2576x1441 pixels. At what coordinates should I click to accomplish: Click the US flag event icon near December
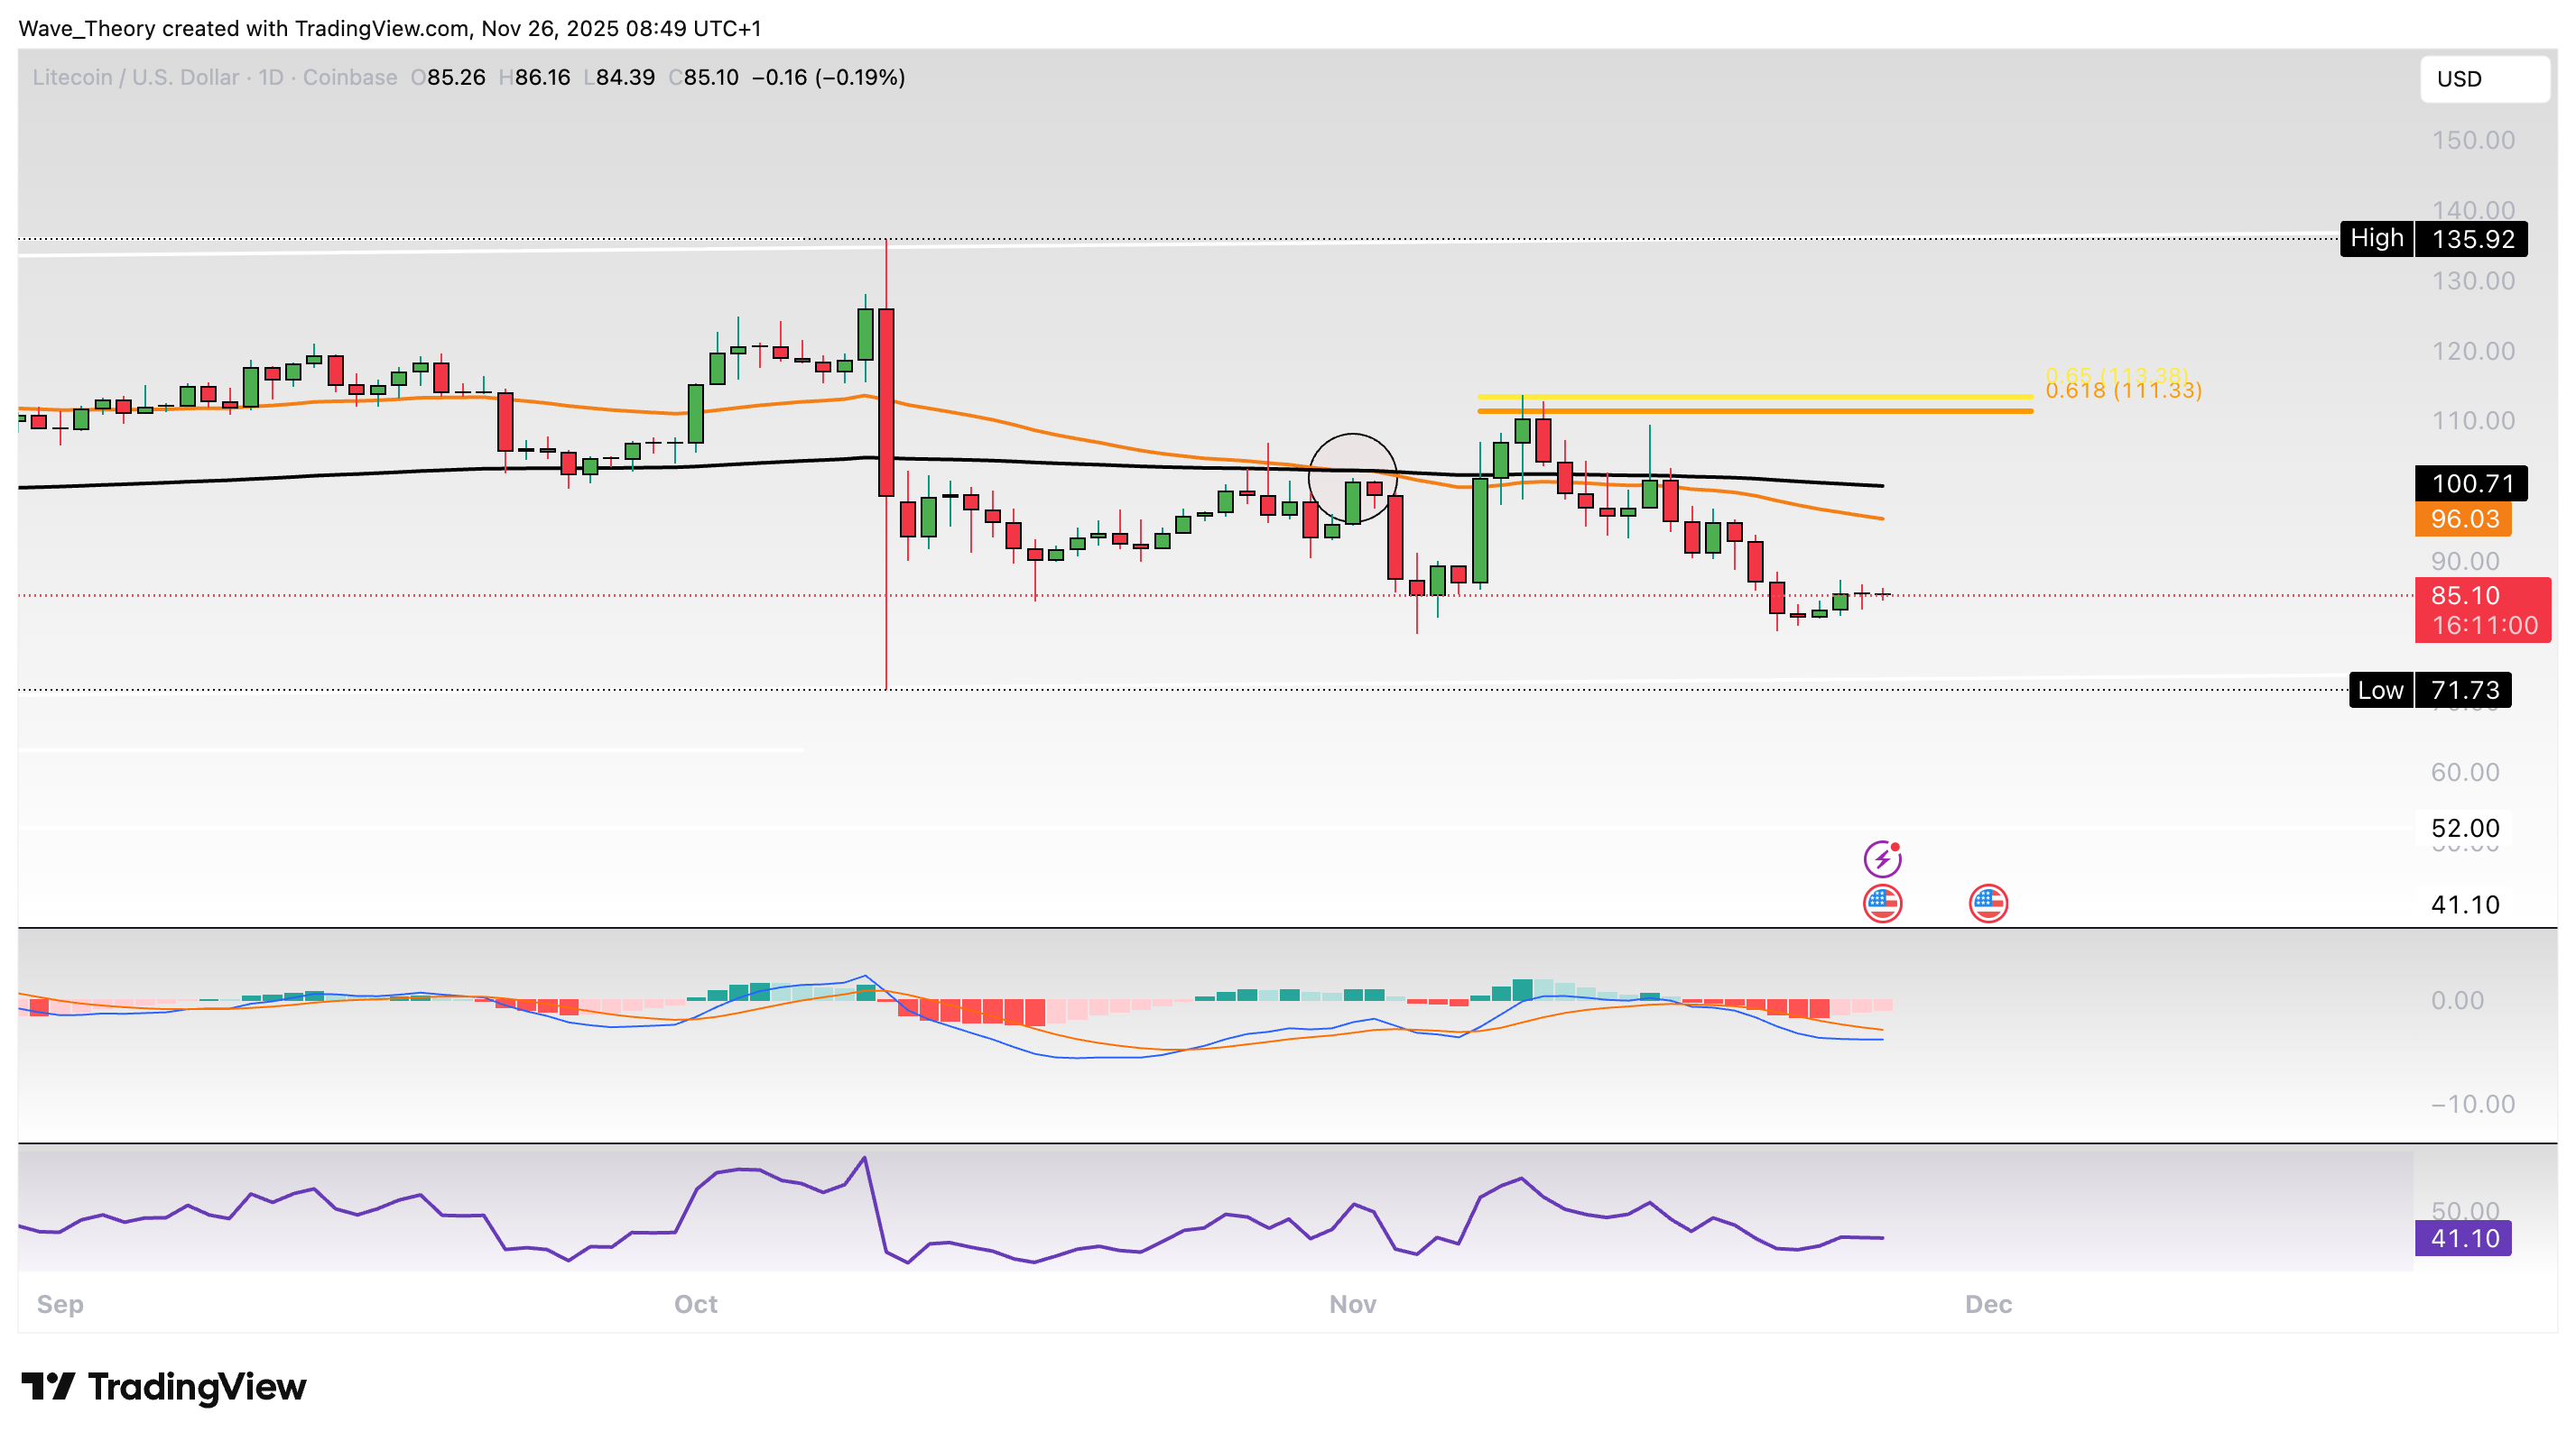1988,903
